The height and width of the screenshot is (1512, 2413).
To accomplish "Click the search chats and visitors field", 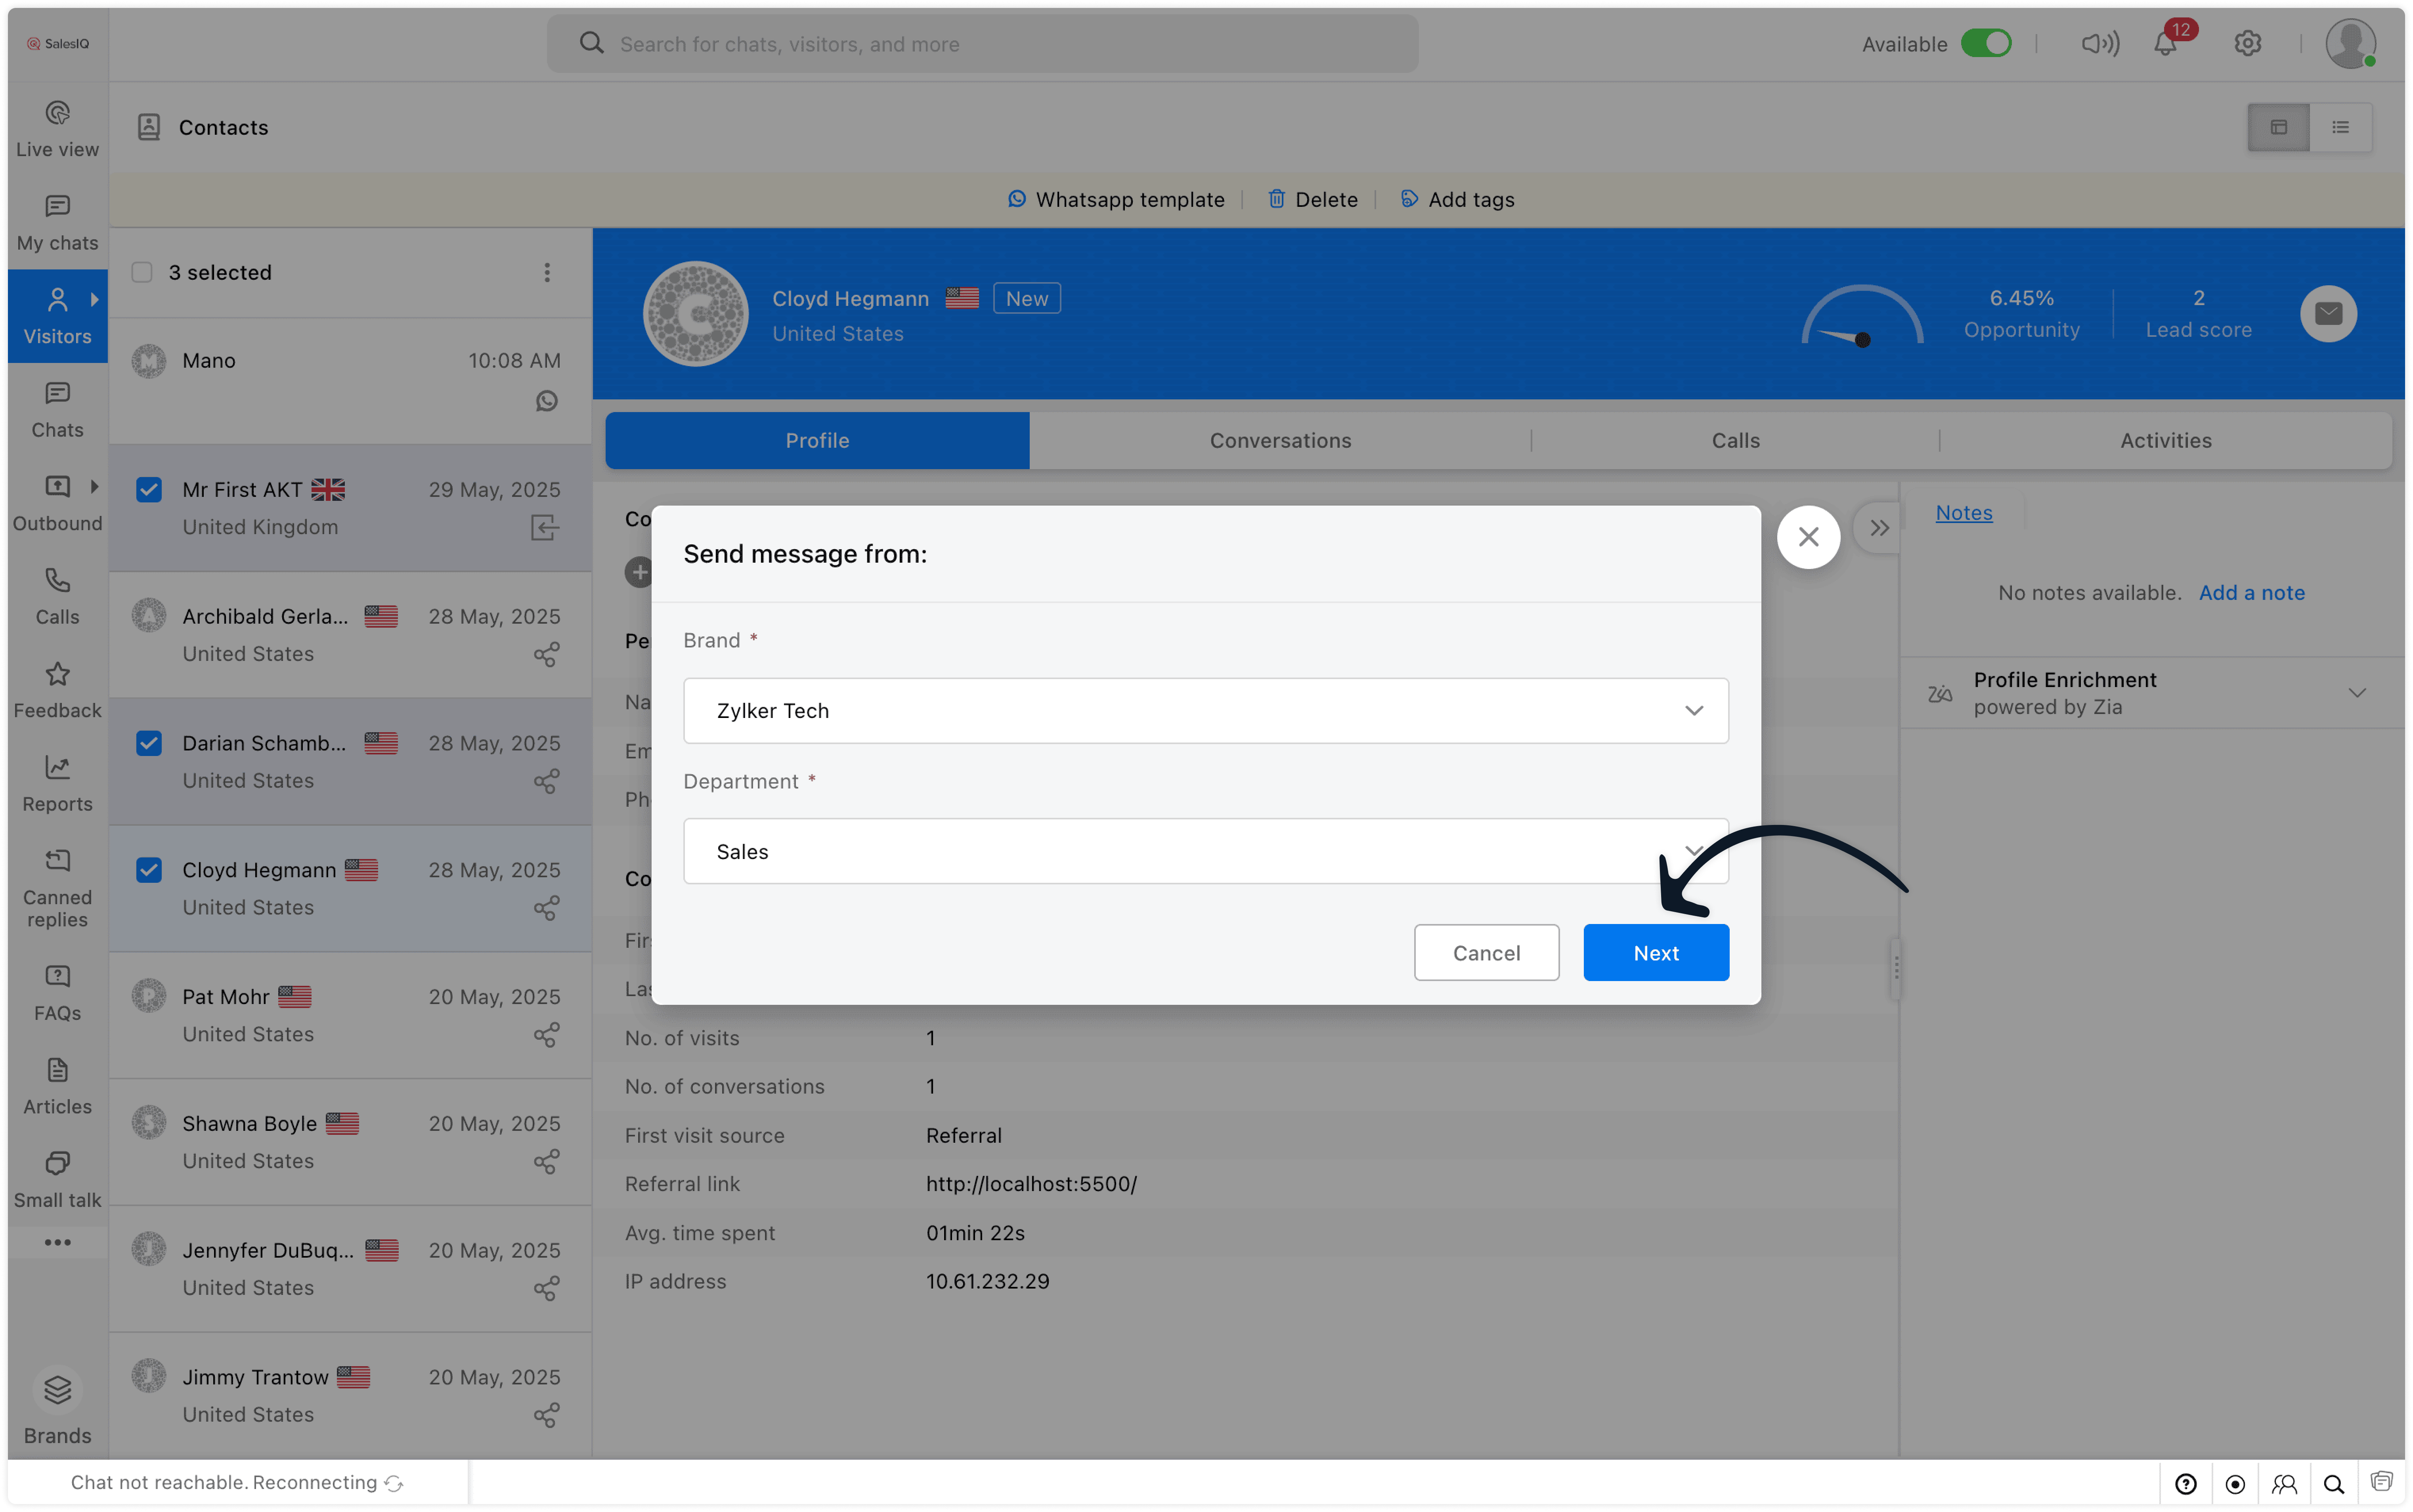I will 982,44.
